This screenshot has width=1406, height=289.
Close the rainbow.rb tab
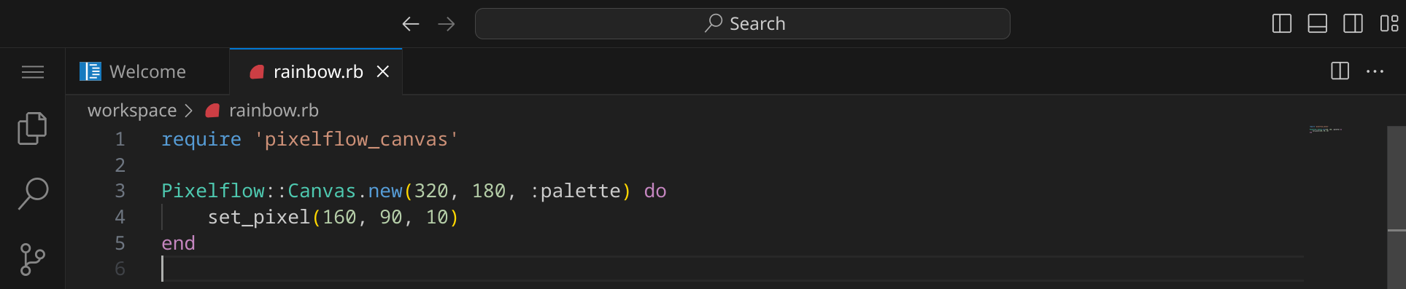click(383, 71)
